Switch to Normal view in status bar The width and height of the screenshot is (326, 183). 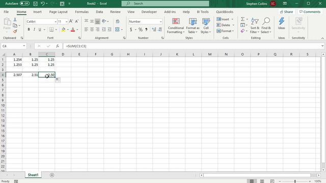252,181
